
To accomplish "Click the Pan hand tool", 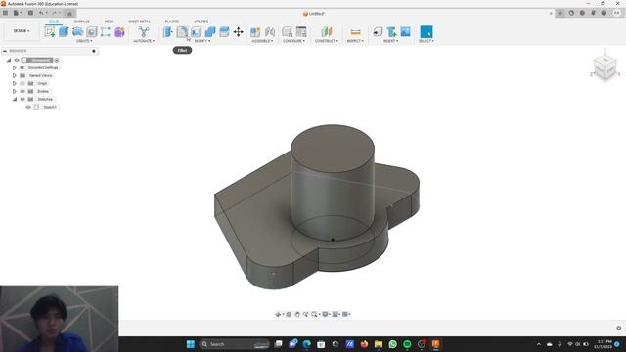I will [x=297, y=315].
